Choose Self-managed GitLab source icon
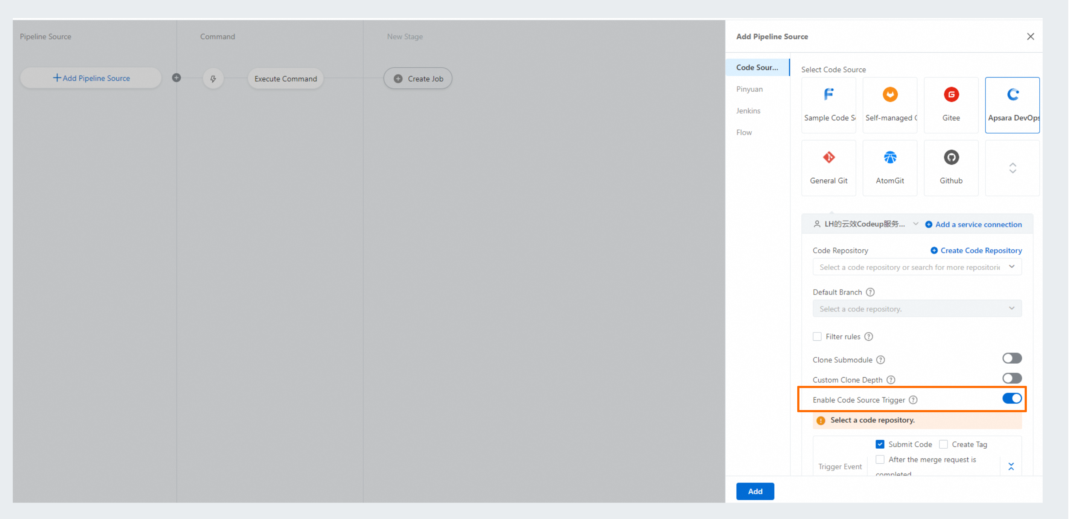The width and height of the screenshot is (1069, 519). (x=889, y=95)
